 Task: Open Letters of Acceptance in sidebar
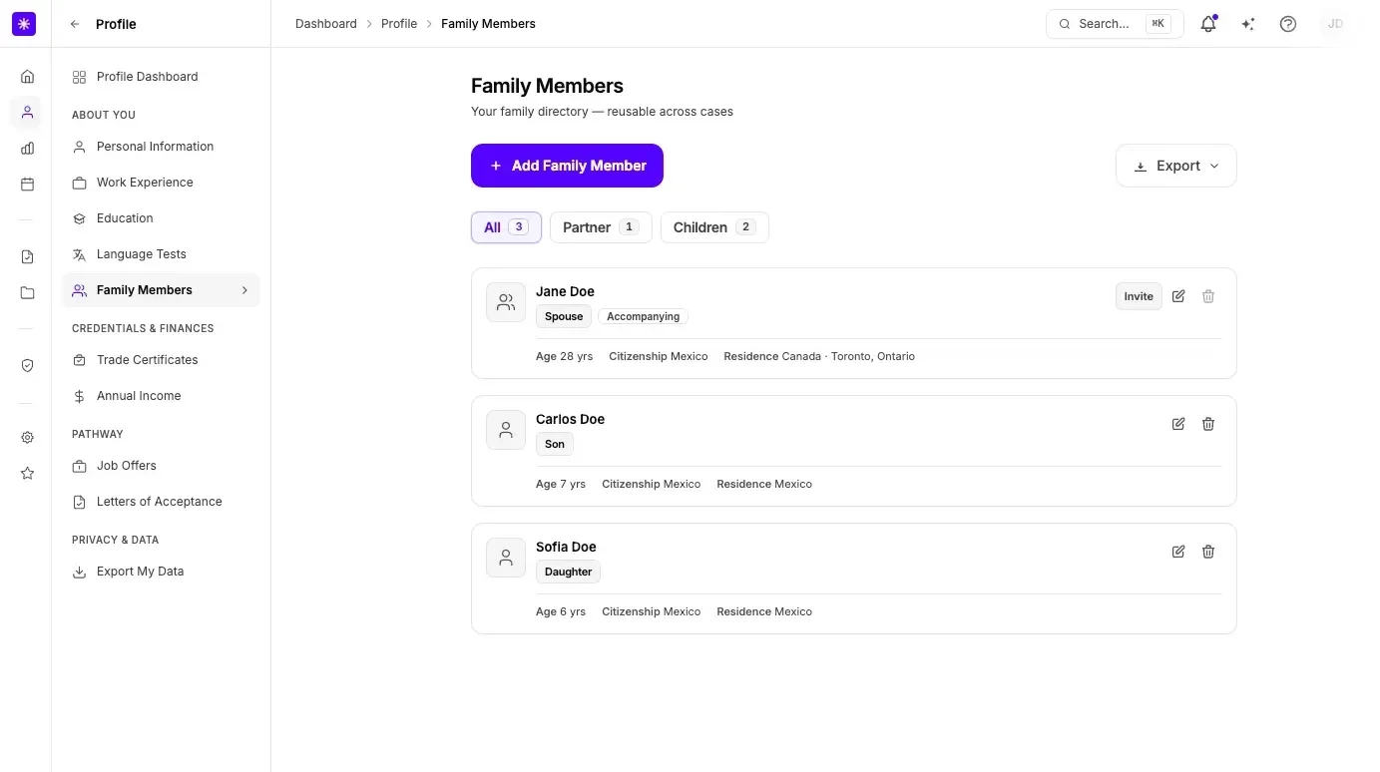[x=161, y=502]
